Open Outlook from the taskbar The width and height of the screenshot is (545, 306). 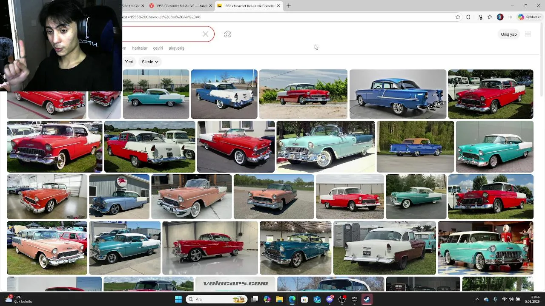pos(317,299)
